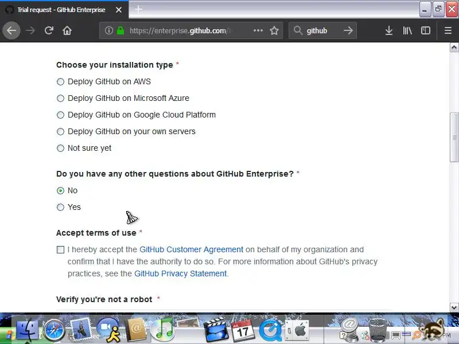Open the page actions three-dots menu
Screen dimensions: 459x344
[x=258, y=30]
